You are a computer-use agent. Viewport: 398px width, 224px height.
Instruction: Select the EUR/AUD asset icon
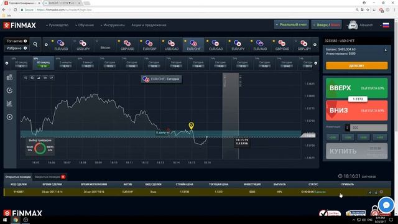260,43
